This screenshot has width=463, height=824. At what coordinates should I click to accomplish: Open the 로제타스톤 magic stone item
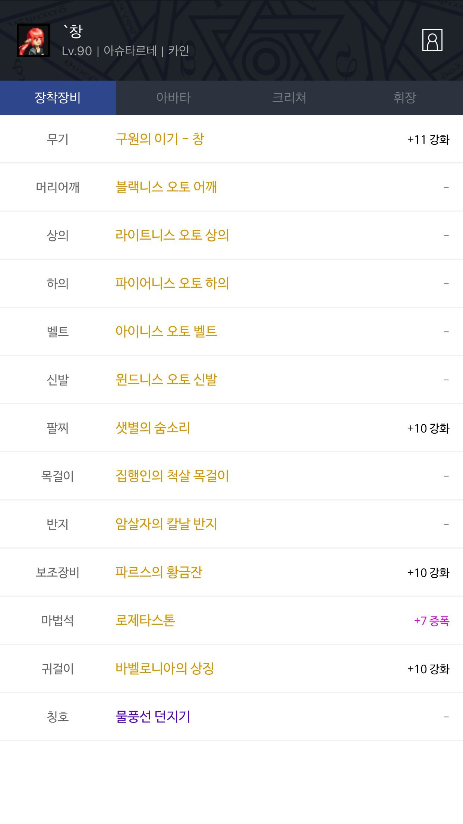(x=145, y=620)
